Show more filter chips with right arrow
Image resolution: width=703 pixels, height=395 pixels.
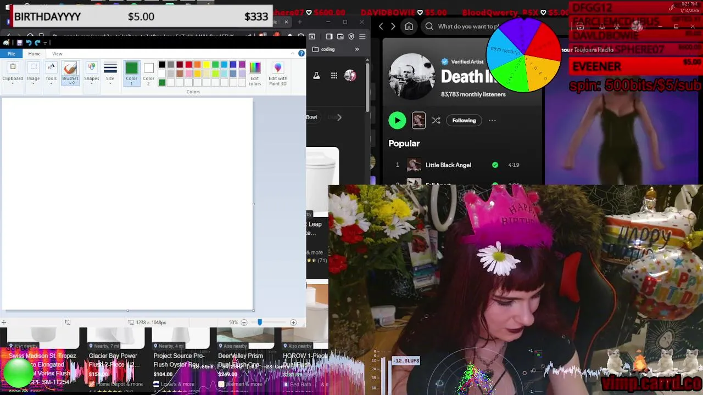(339, 117)
